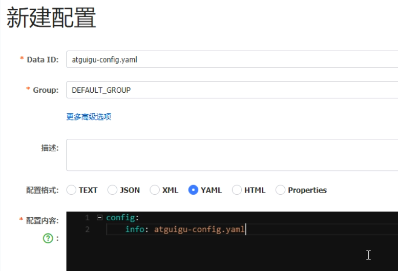This screenshot has width=398, height=271.
Task: Click the atguigu-config.yaml value in code editor
Action: coord(199,230)
